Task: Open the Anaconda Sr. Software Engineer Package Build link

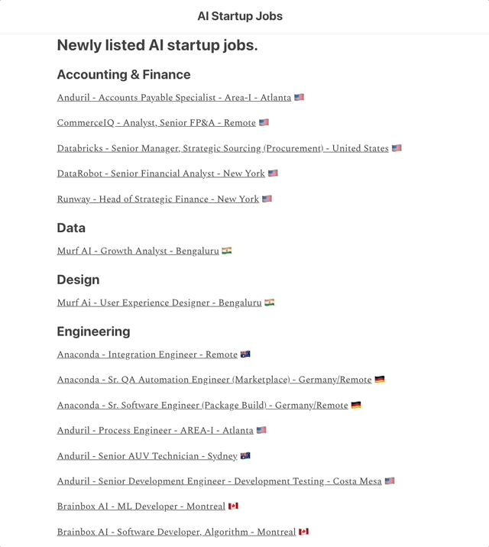Action: click(x=202, y=406)
